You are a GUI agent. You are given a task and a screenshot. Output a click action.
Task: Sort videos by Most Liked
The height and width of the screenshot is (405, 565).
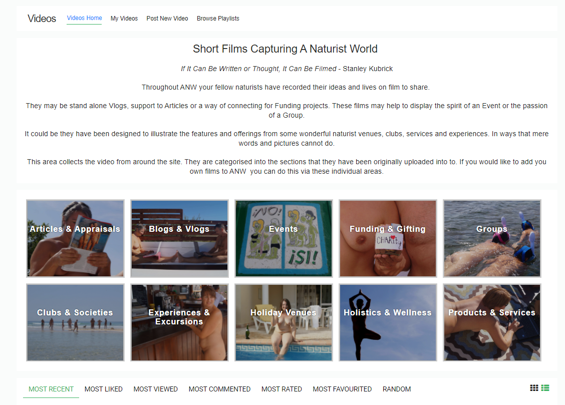[103, 389]
